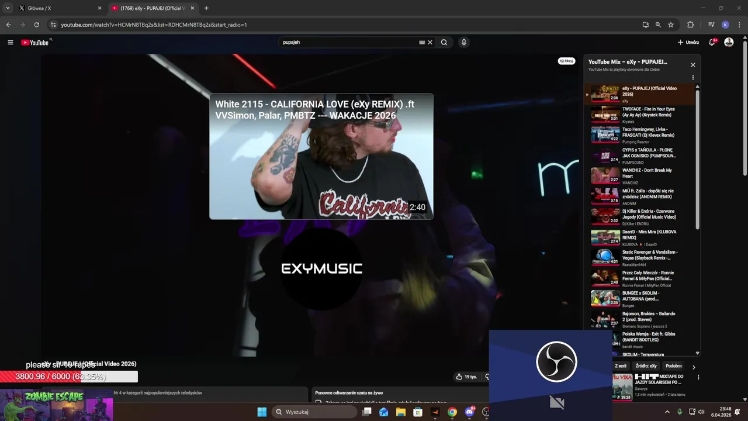This screenshot has width=748, height=421.
Task: Open Chrome tab search dropdown arrow
Action: pos(7,8)
